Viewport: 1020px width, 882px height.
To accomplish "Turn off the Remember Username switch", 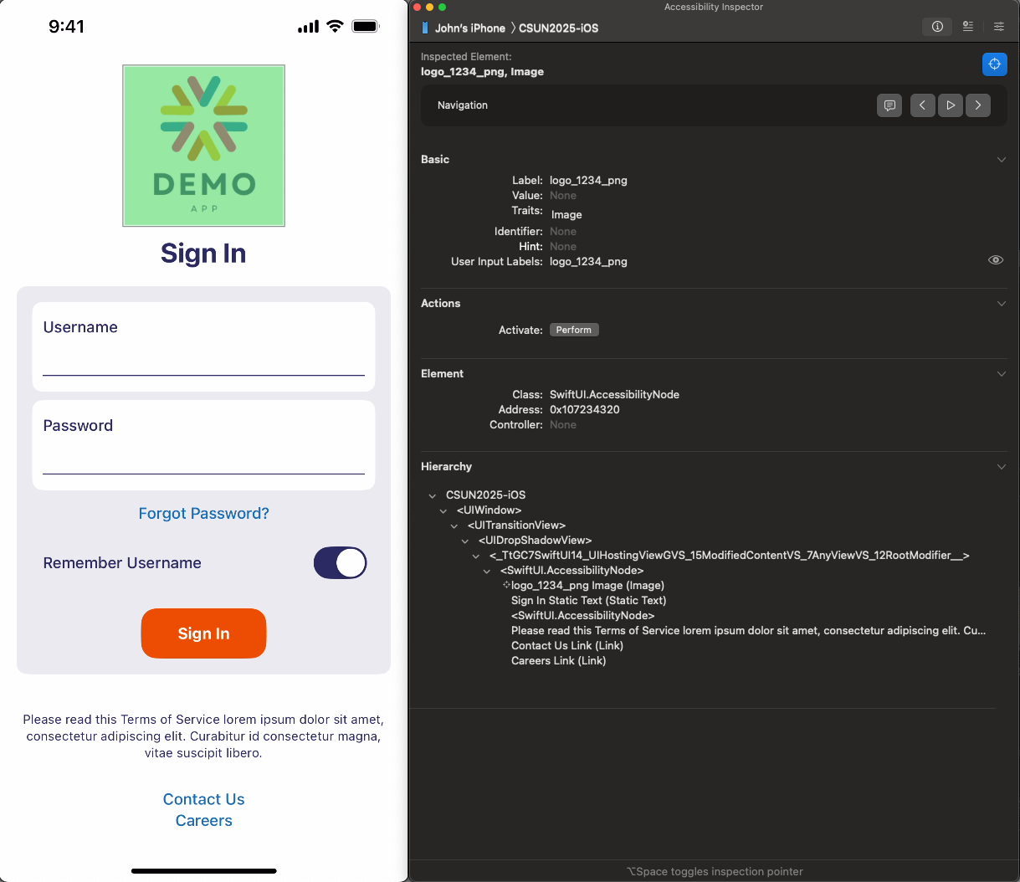I will tap(340, 563).
